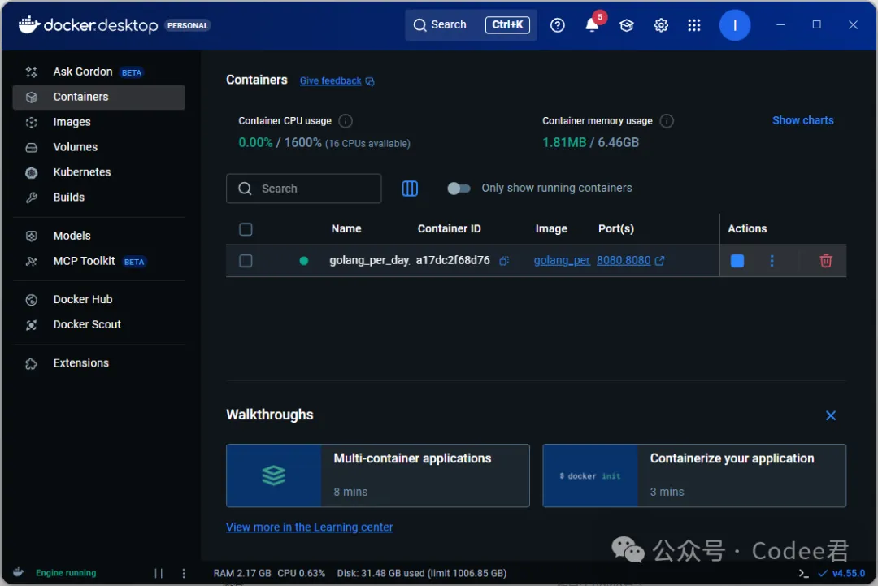Open View more in the Learning center

point(309,527)
